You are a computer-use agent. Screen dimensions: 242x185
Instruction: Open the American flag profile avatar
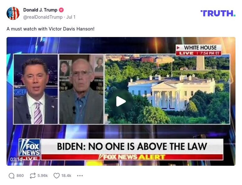point(13,13)
